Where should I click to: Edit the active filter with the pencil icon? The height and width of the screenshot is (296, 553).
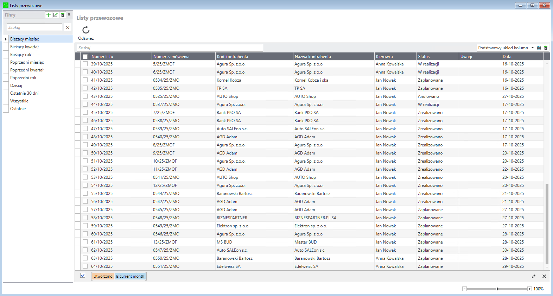coord(534,276)
